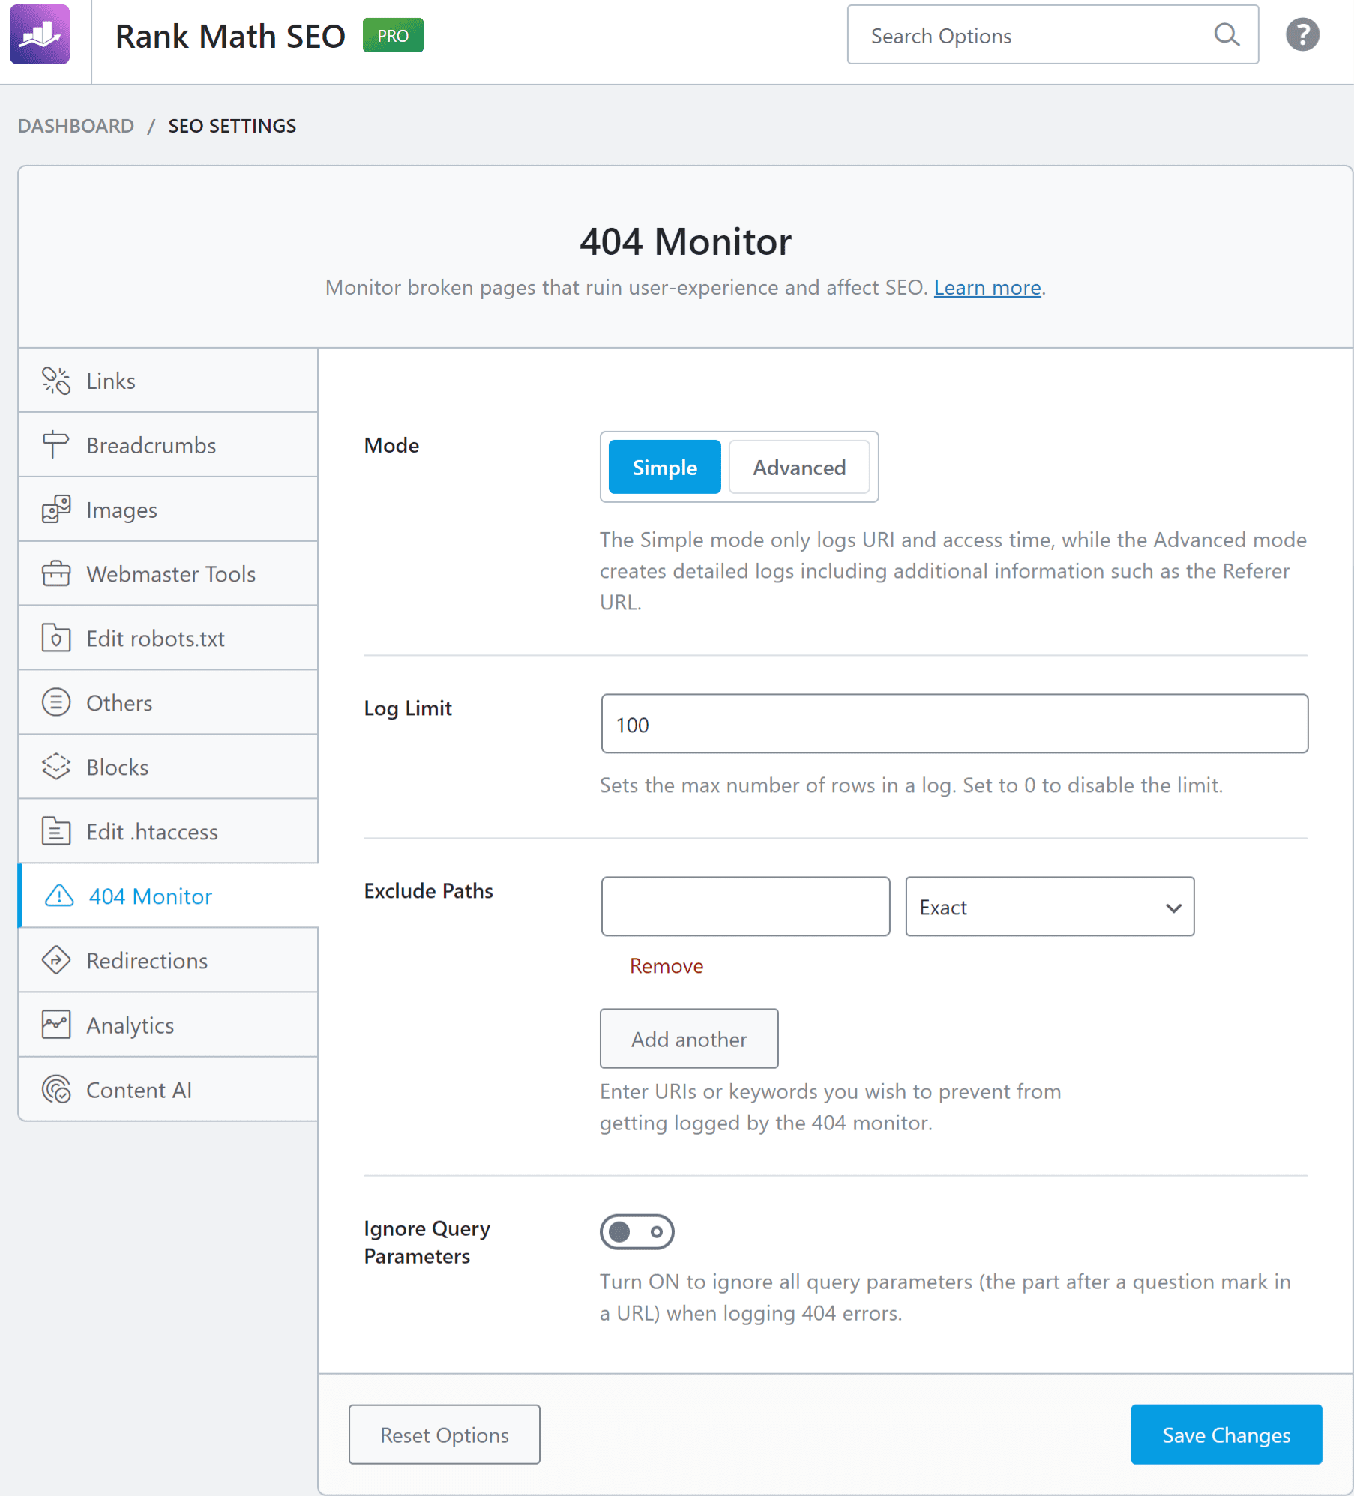Switch to the Images tab
Screen dimensions: 1354x1496
point(168,510)
